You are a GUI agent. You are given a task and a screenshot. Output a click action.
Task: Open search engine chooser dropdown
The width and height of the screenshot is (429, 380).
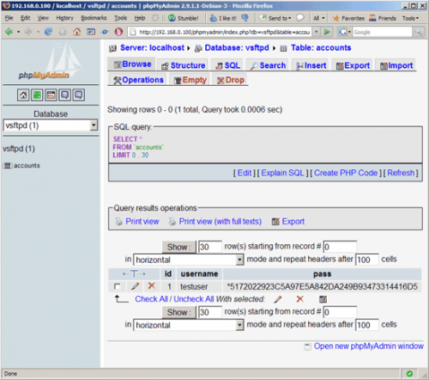[345, 32]
